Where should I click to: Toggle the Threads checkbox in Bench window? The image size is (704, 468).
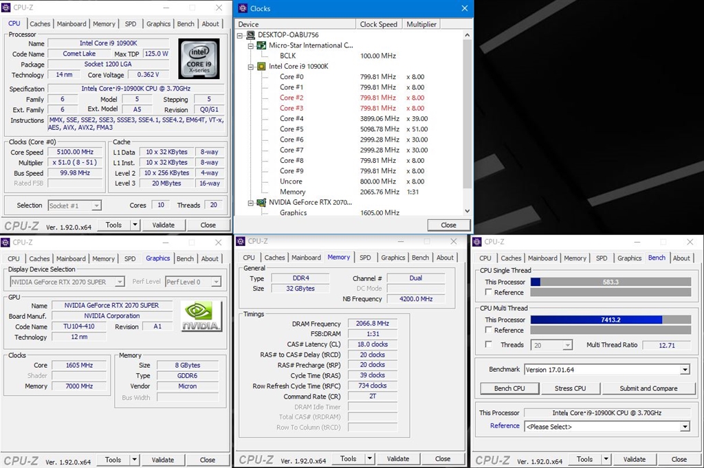click(489, 344)
